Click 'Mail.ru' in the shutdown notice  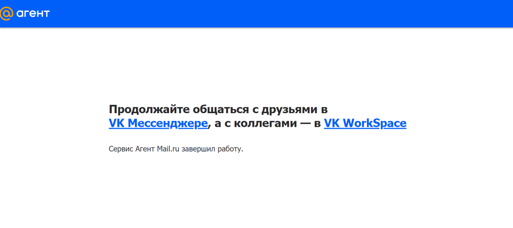point(168,149)
